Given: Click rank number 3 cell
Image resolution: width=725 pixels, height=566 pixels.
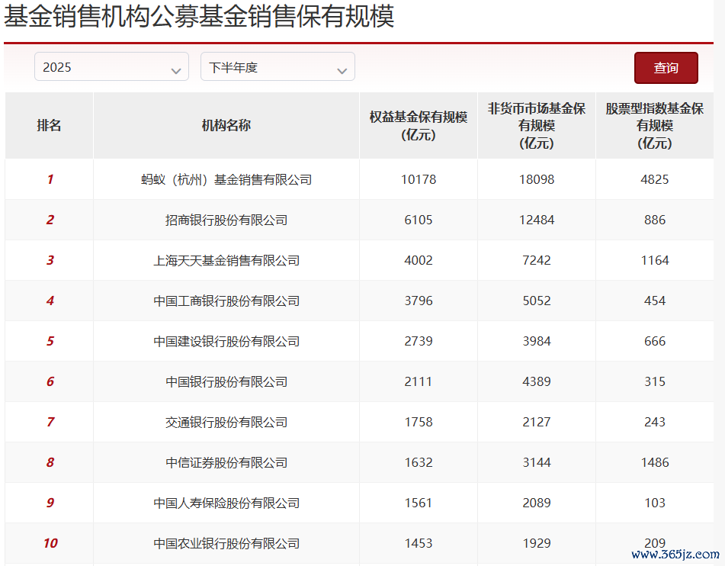Looking at the screenshot, I should (x=50, y=260).
